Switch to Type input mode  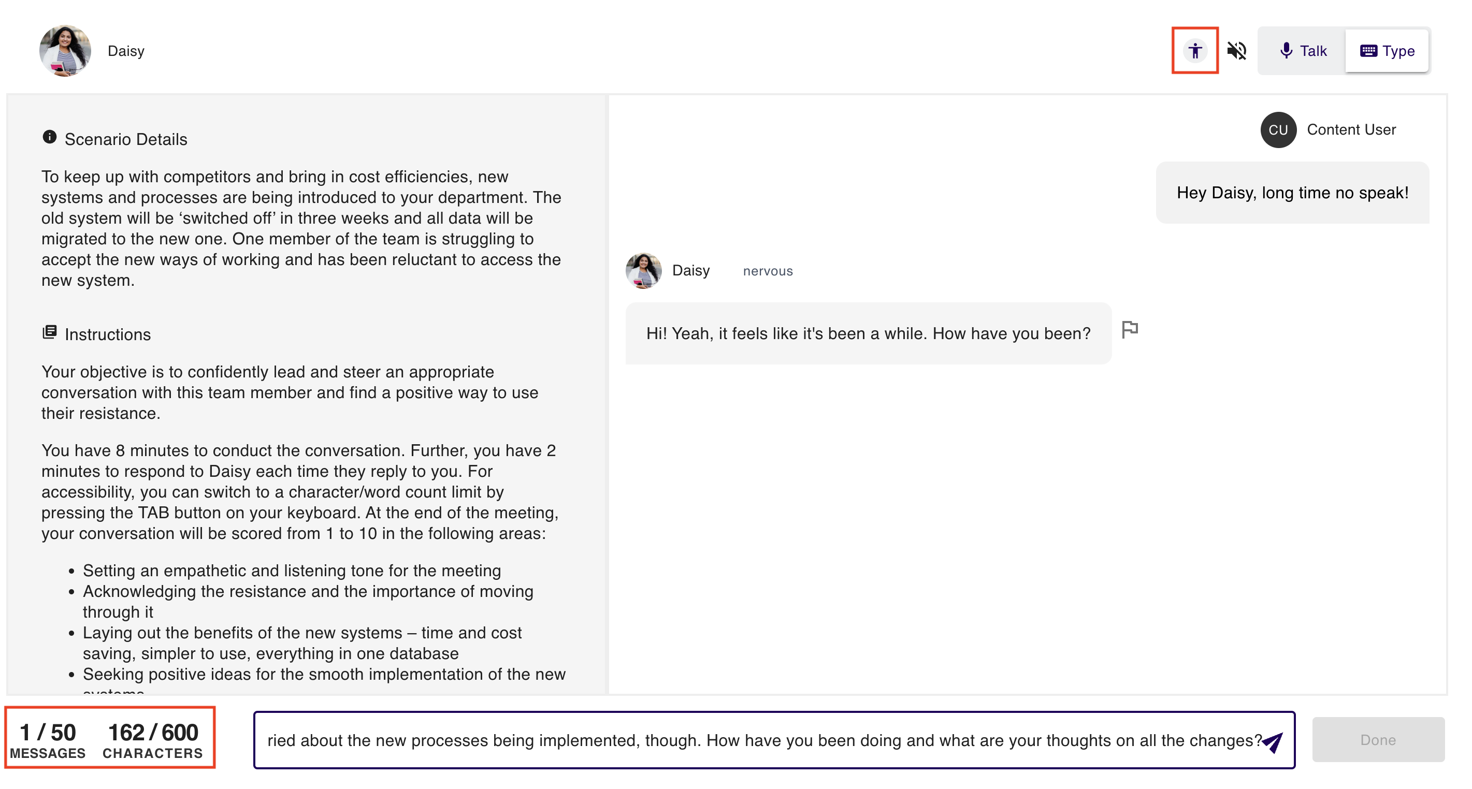pos(1387,51)
